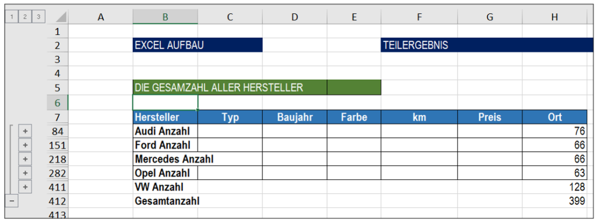Image resolution: width=597 pixels, height=223 pixels.
Task: Expand the Mercedes Anzahl group
Action: 25,159
